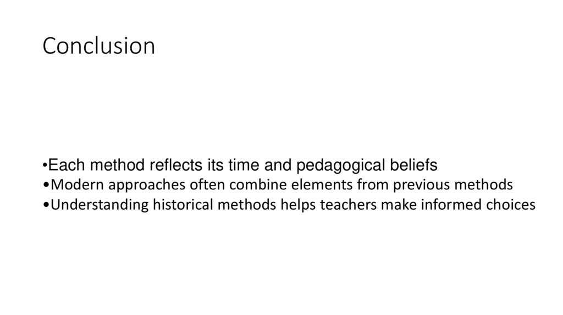Image resolution: width=563 pixels, height=315 pixels.
Task: Click the word "Modern" in second bullet
Action: (x=73, y=184)
